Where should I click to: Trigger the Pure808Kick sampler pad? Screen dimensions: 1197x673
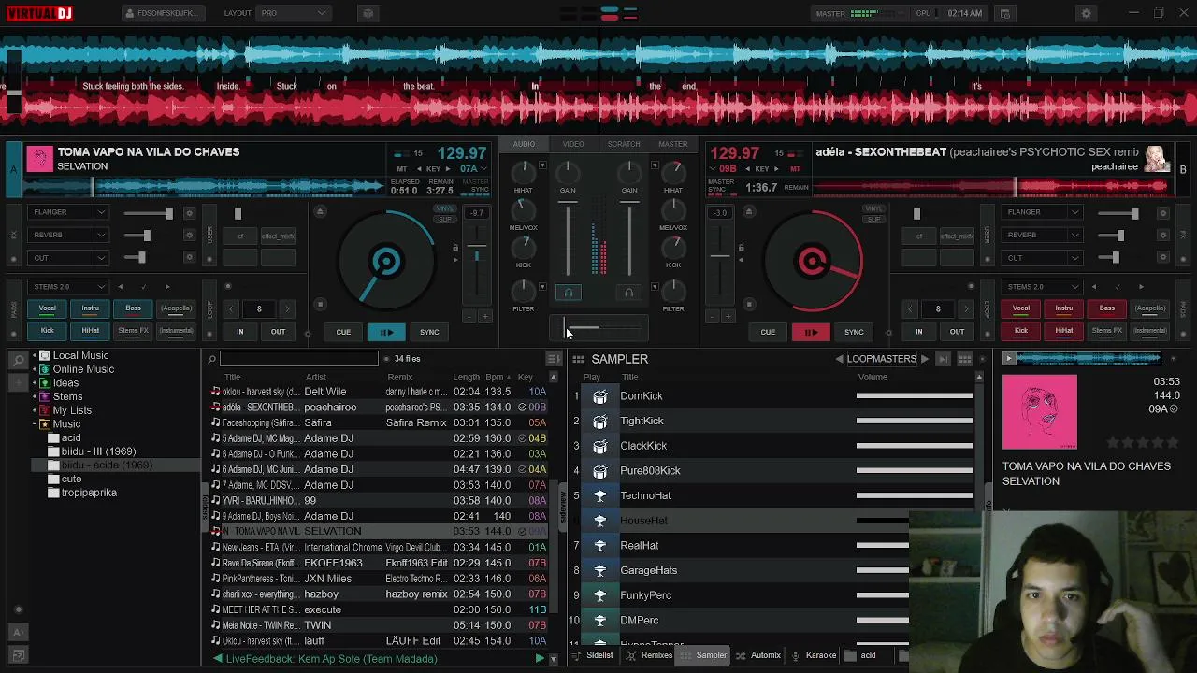click(x=600, y=471)
